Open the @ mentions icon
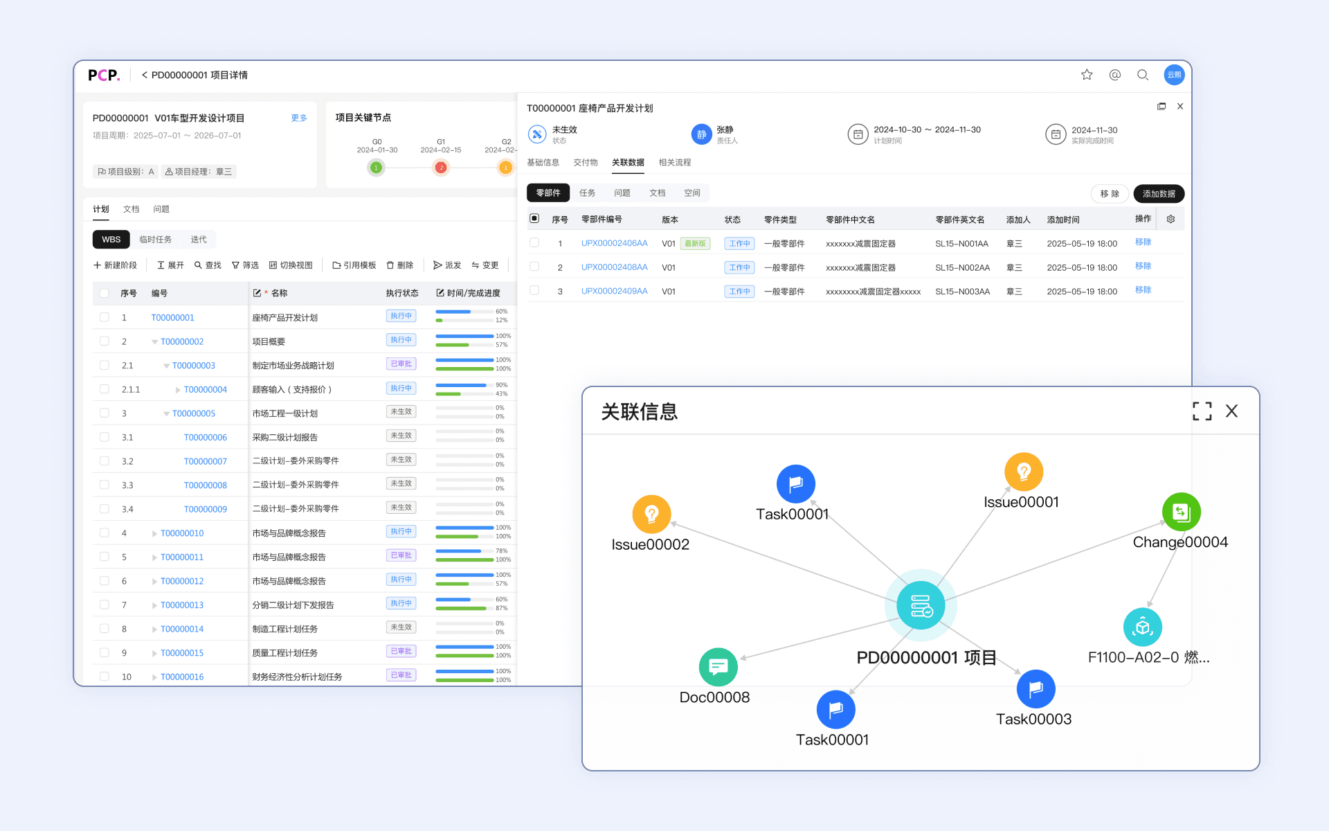Viewport: 1329px width, 831px height. pos(1114,75)
